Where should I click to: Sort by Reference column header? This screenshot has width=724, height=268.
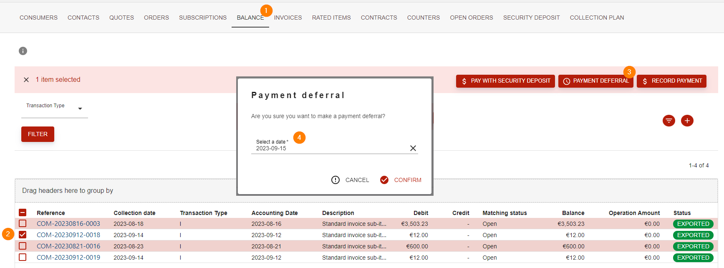51,213
